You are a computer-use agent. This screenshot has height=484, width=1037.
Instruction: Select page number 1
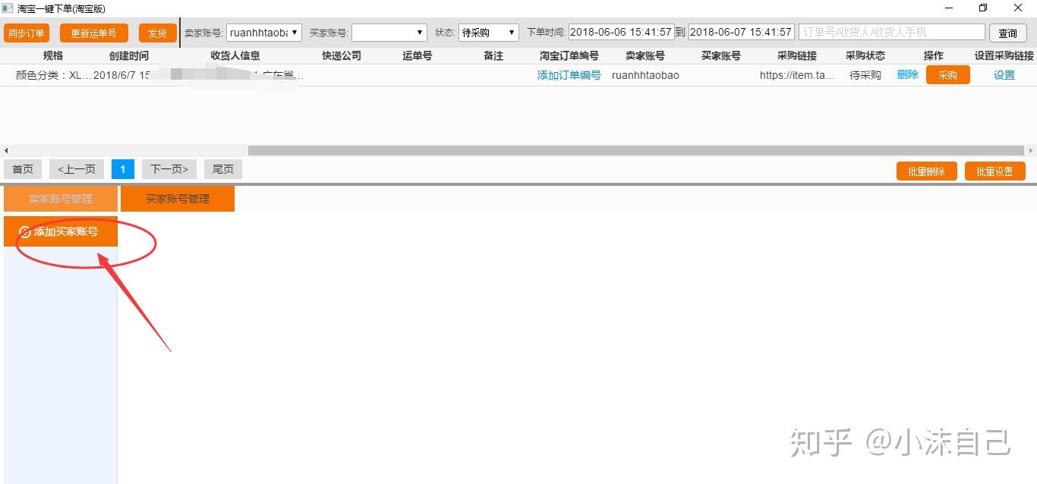(123, 169)
